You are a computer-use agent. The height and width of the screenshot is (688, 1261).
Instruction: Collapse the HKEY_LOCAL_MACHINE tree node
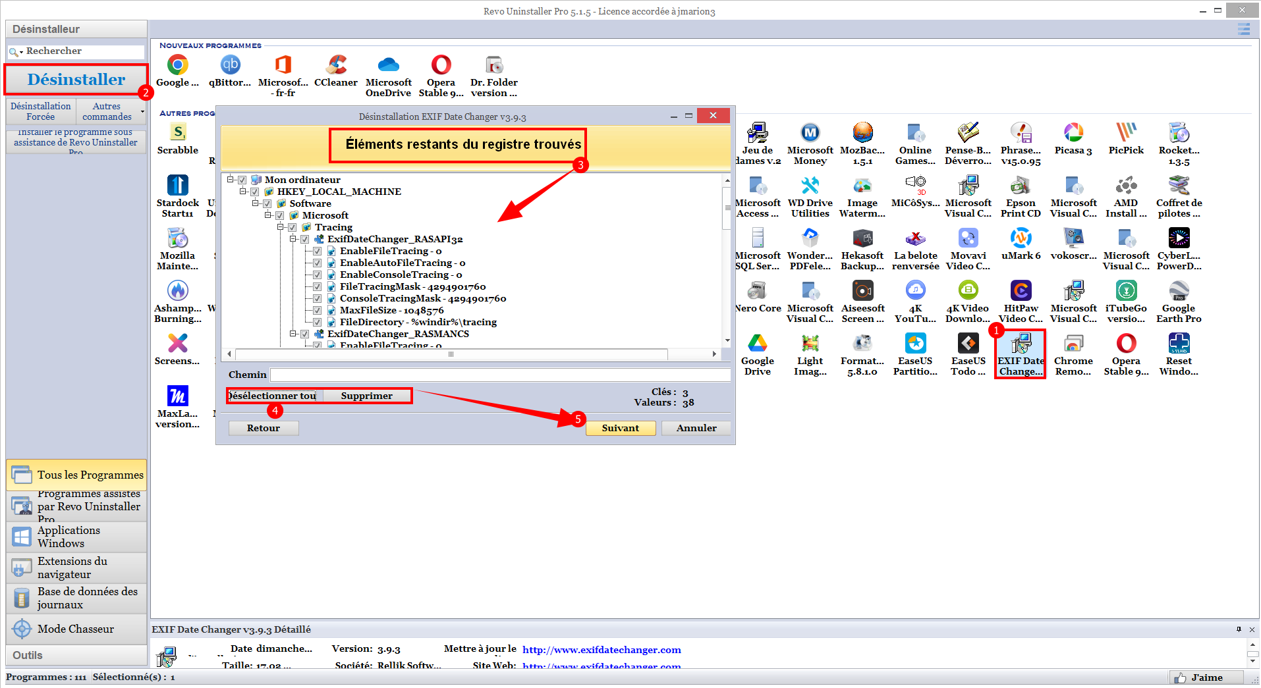(243, 191)
